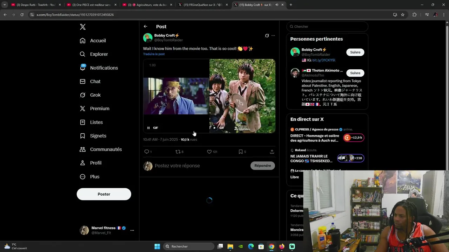Open bit.ly/31CKY9l link
Image resolution: width=449 pixels, height=252 pixels.
[324, 60]
